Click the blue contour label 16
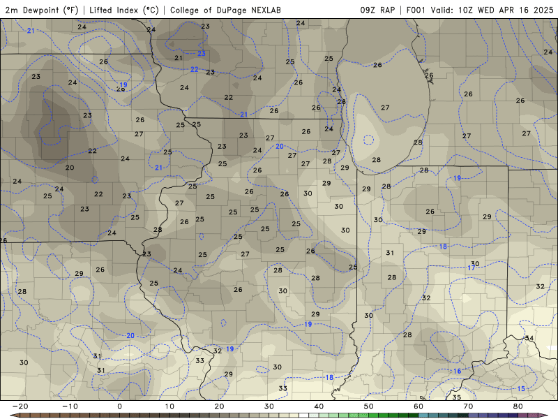 tap(458, 372)
